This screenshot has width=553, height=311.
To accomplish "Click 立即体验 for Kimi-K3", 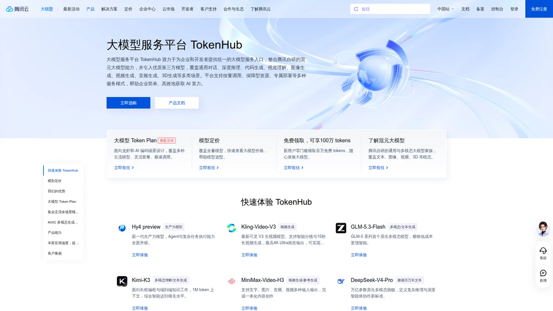I will tap(140, 308).
